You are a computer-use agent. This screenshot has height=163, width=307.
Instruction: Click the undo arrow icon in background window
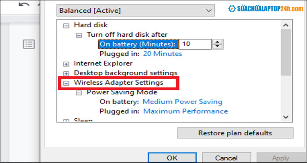[24, 4]
